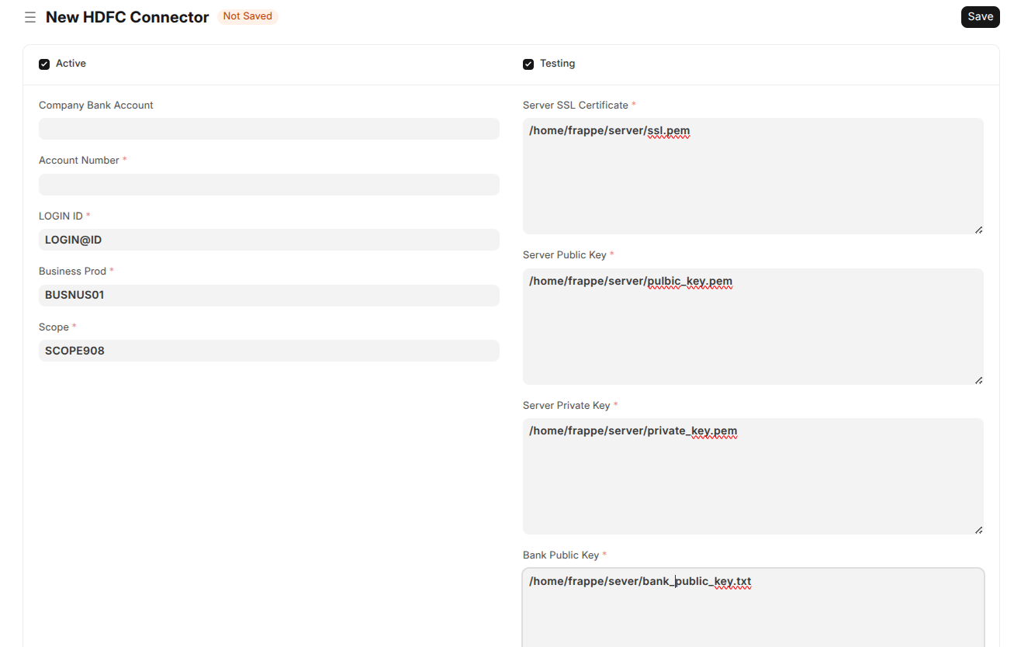Click the Active checkbox label text

click(71, 64)
